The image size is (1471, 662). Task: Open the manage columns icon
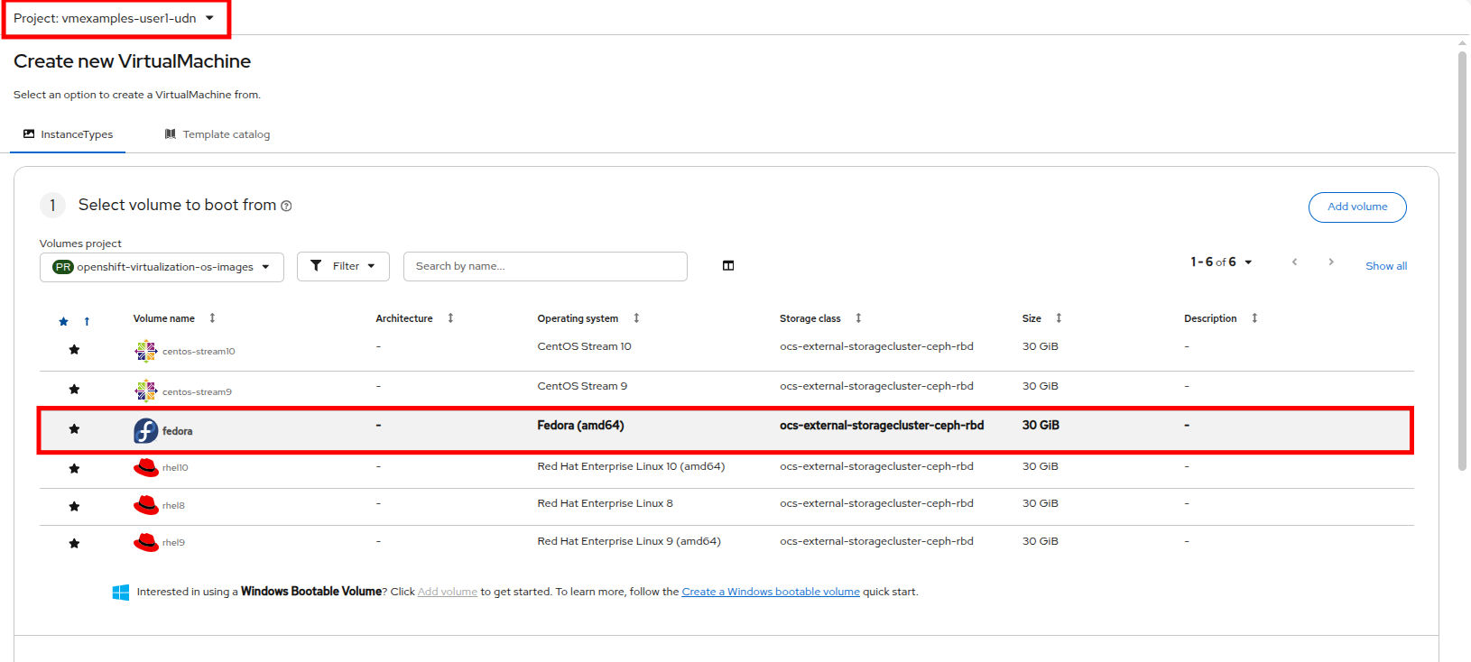click(728, 265)
